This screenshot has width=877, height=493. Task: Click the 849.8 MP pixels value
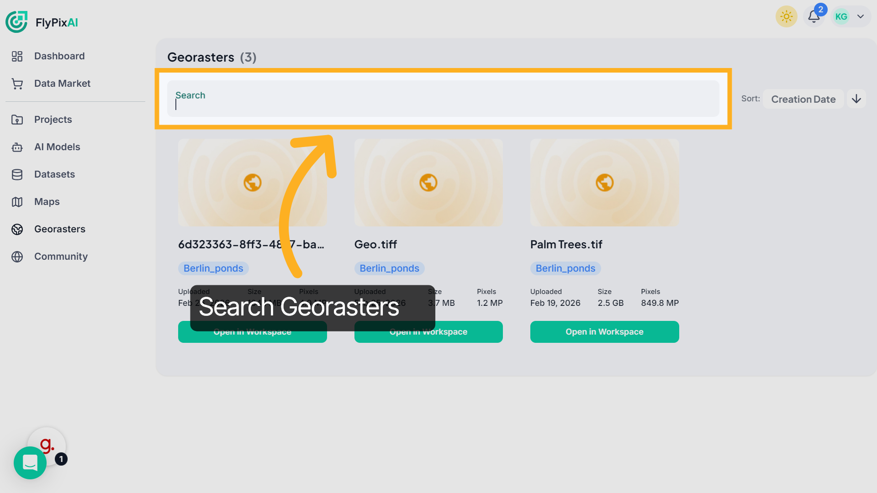pyautogui.click(x=660, y=303)
